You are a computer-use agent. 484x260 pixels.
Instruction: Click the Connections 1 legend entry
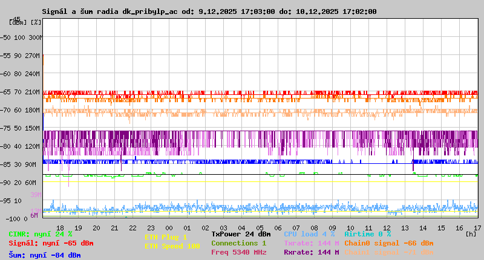click(x=238, y=243)
